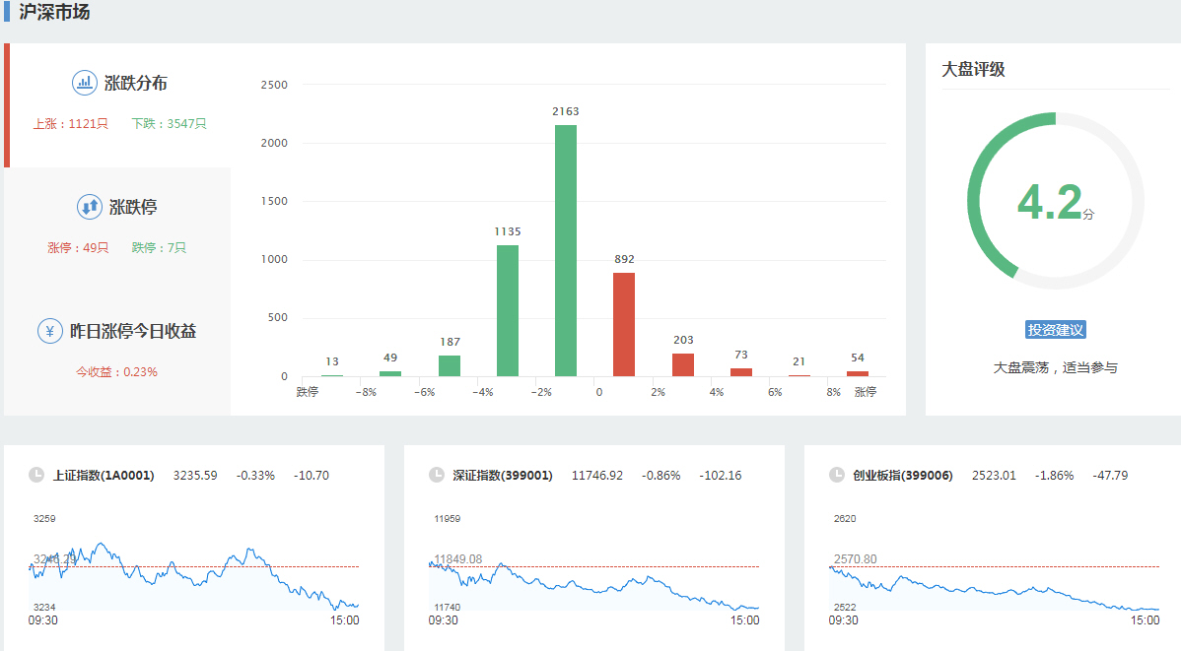
Task: Click the green 2163 bar in chart
Action: [566, 251]
